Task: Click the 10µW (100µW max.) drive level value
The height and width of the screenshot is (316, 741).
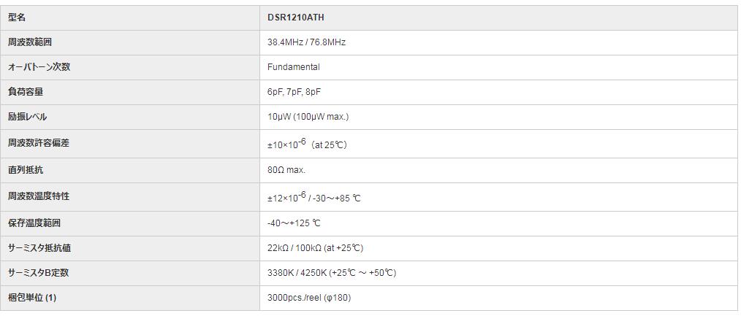Action: pyautogui.click(x=308, y=117)
